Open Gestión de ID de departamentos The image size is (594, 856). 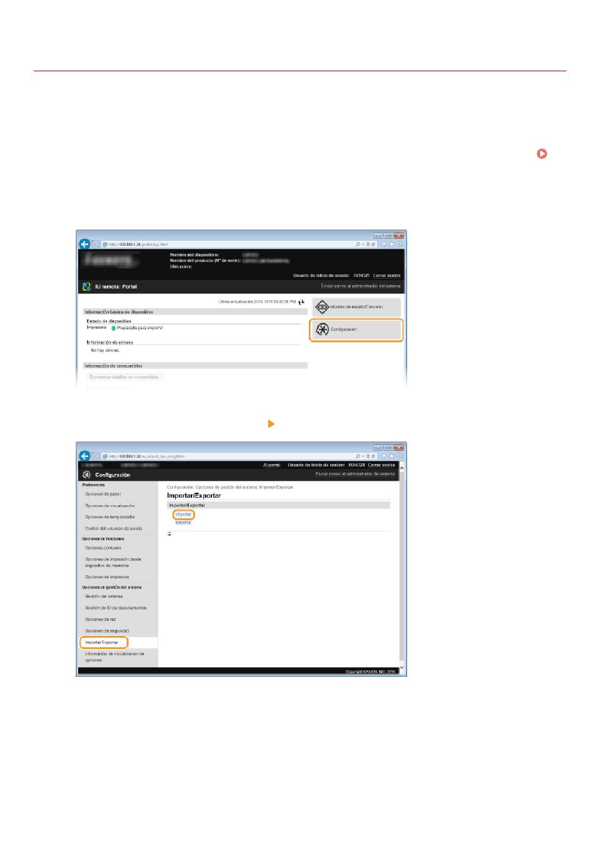click(x=115, y=608)
